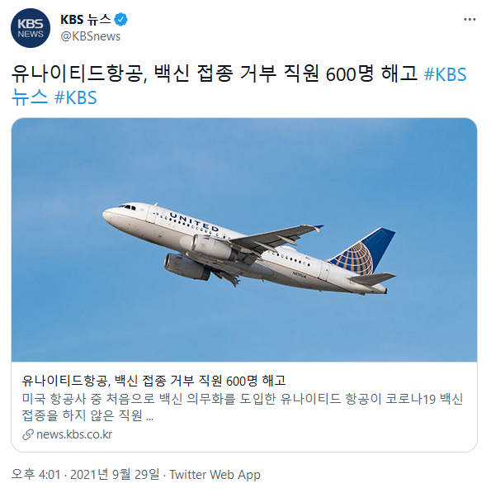The width and height of the screenshot is (491, 493).
Task: Open the #KBS hashtag ending the tweet
Action: pos(75,97)
